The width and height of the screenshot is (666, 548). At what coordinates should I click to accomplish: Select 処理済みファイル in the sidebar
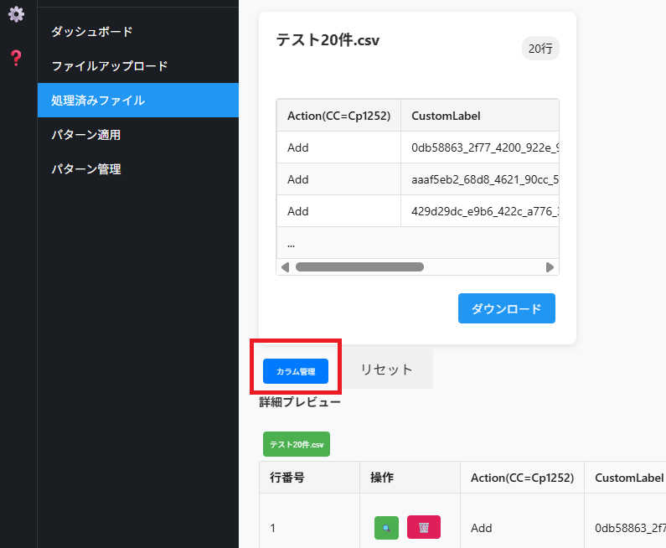coord(97,101)
